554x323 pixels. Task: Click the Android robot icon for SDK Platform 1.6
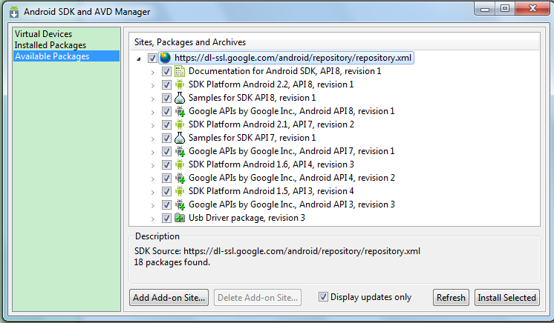coord(180,164)
